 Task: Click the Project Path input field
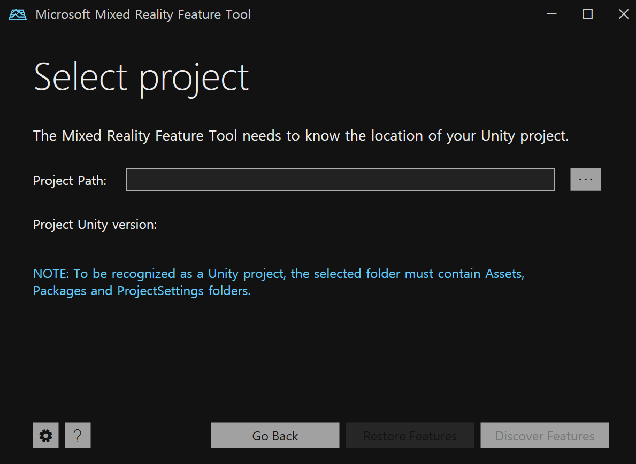pos(340,180)
